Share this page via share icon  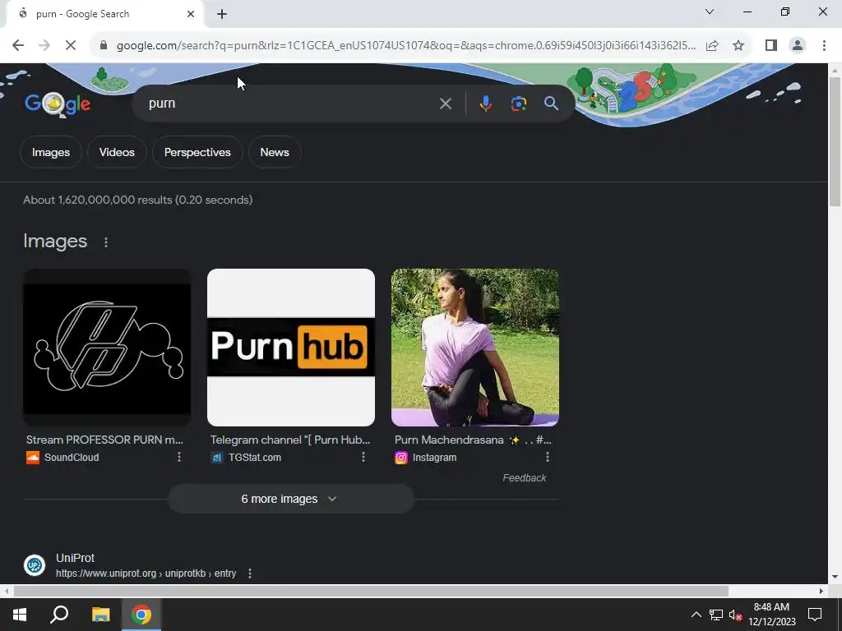coord(712,46)
